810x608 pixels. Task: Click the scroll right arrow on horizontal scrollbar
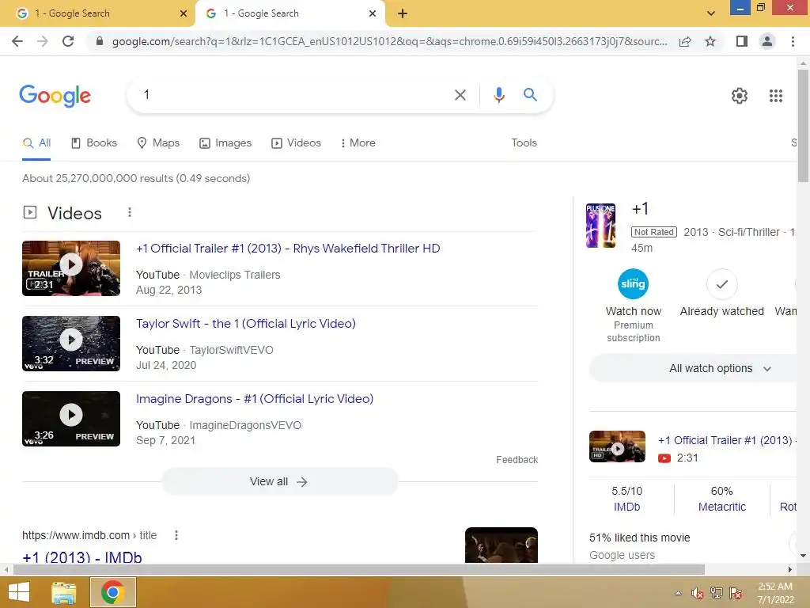(790, 570)
